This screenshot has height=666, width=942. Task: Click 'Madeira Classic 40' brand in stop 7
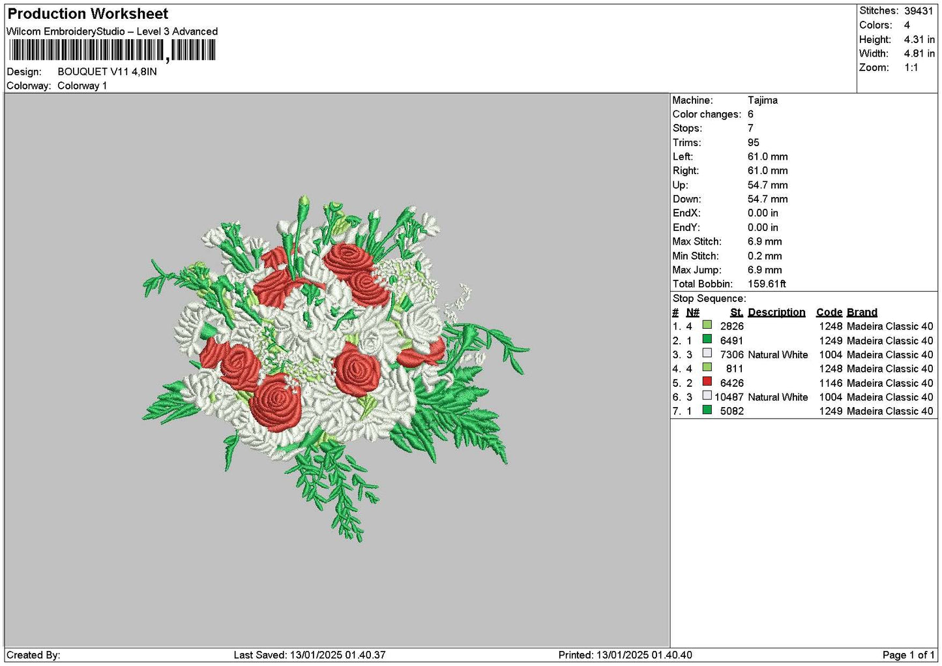click(x=890, y=412)
